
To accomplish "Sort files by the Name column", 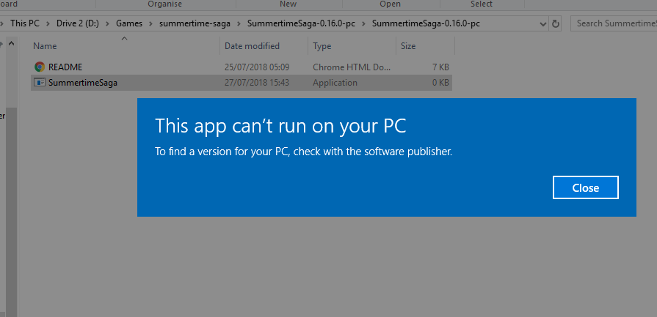I will coord(46,46).
